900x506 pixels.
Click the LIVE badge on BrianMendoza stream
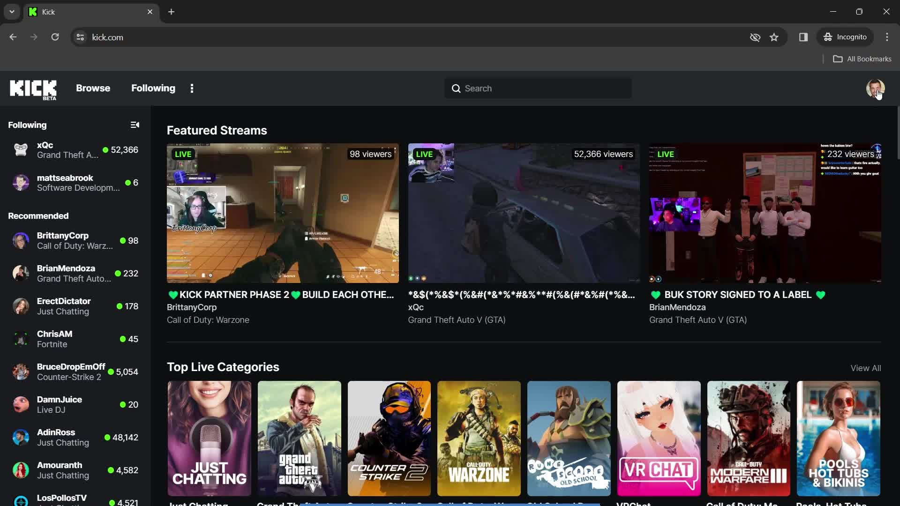tap(667, 154)
